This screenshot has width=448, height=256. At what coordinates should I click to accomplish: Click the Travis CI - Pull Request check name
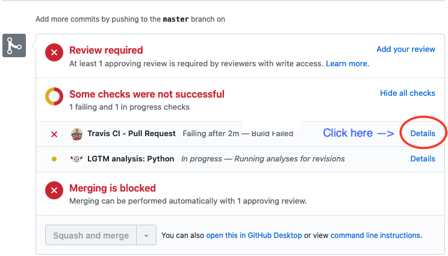pos(131,134)
